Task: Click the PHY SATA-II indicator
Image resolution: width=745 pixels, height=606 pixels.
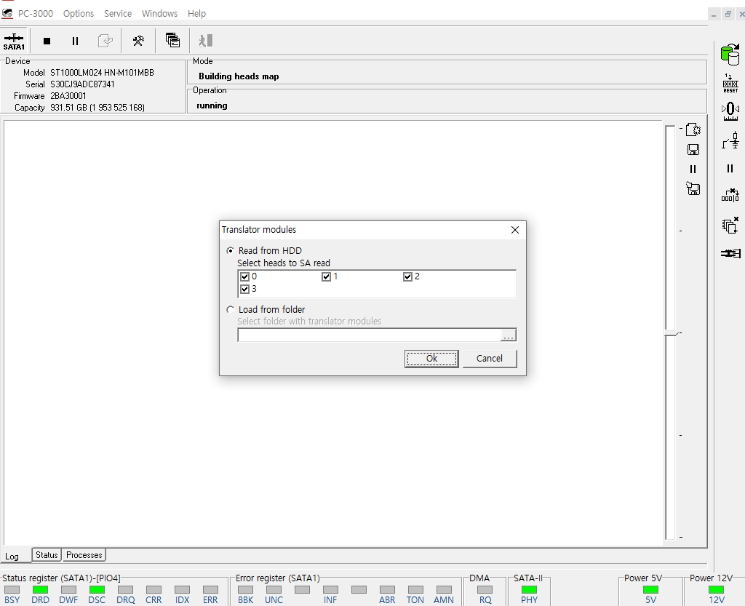Action: [x=530, y=589]
